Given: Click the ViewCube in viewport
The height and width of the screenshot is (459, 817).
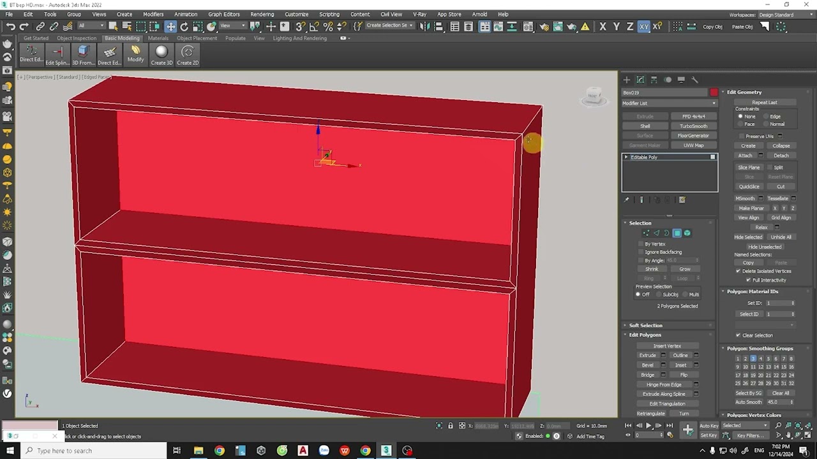Looking at the screenshot, I should pos(593,96).
